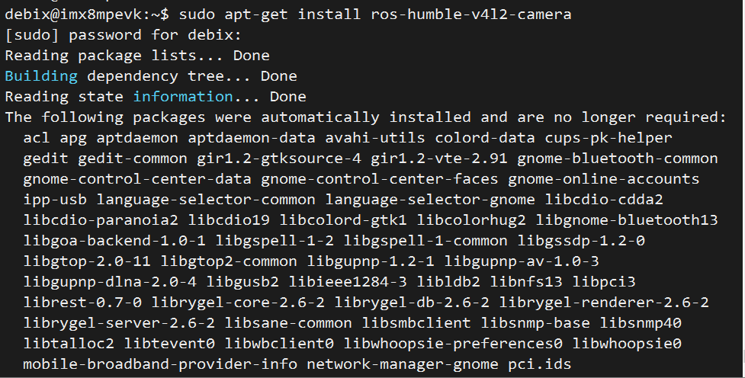Click the gnome-online-accounts package name

click(603, 179)
